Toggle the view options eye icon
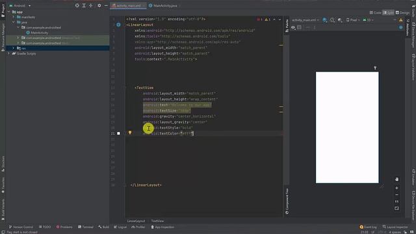The image size is (416, 234). coord(293,27)
